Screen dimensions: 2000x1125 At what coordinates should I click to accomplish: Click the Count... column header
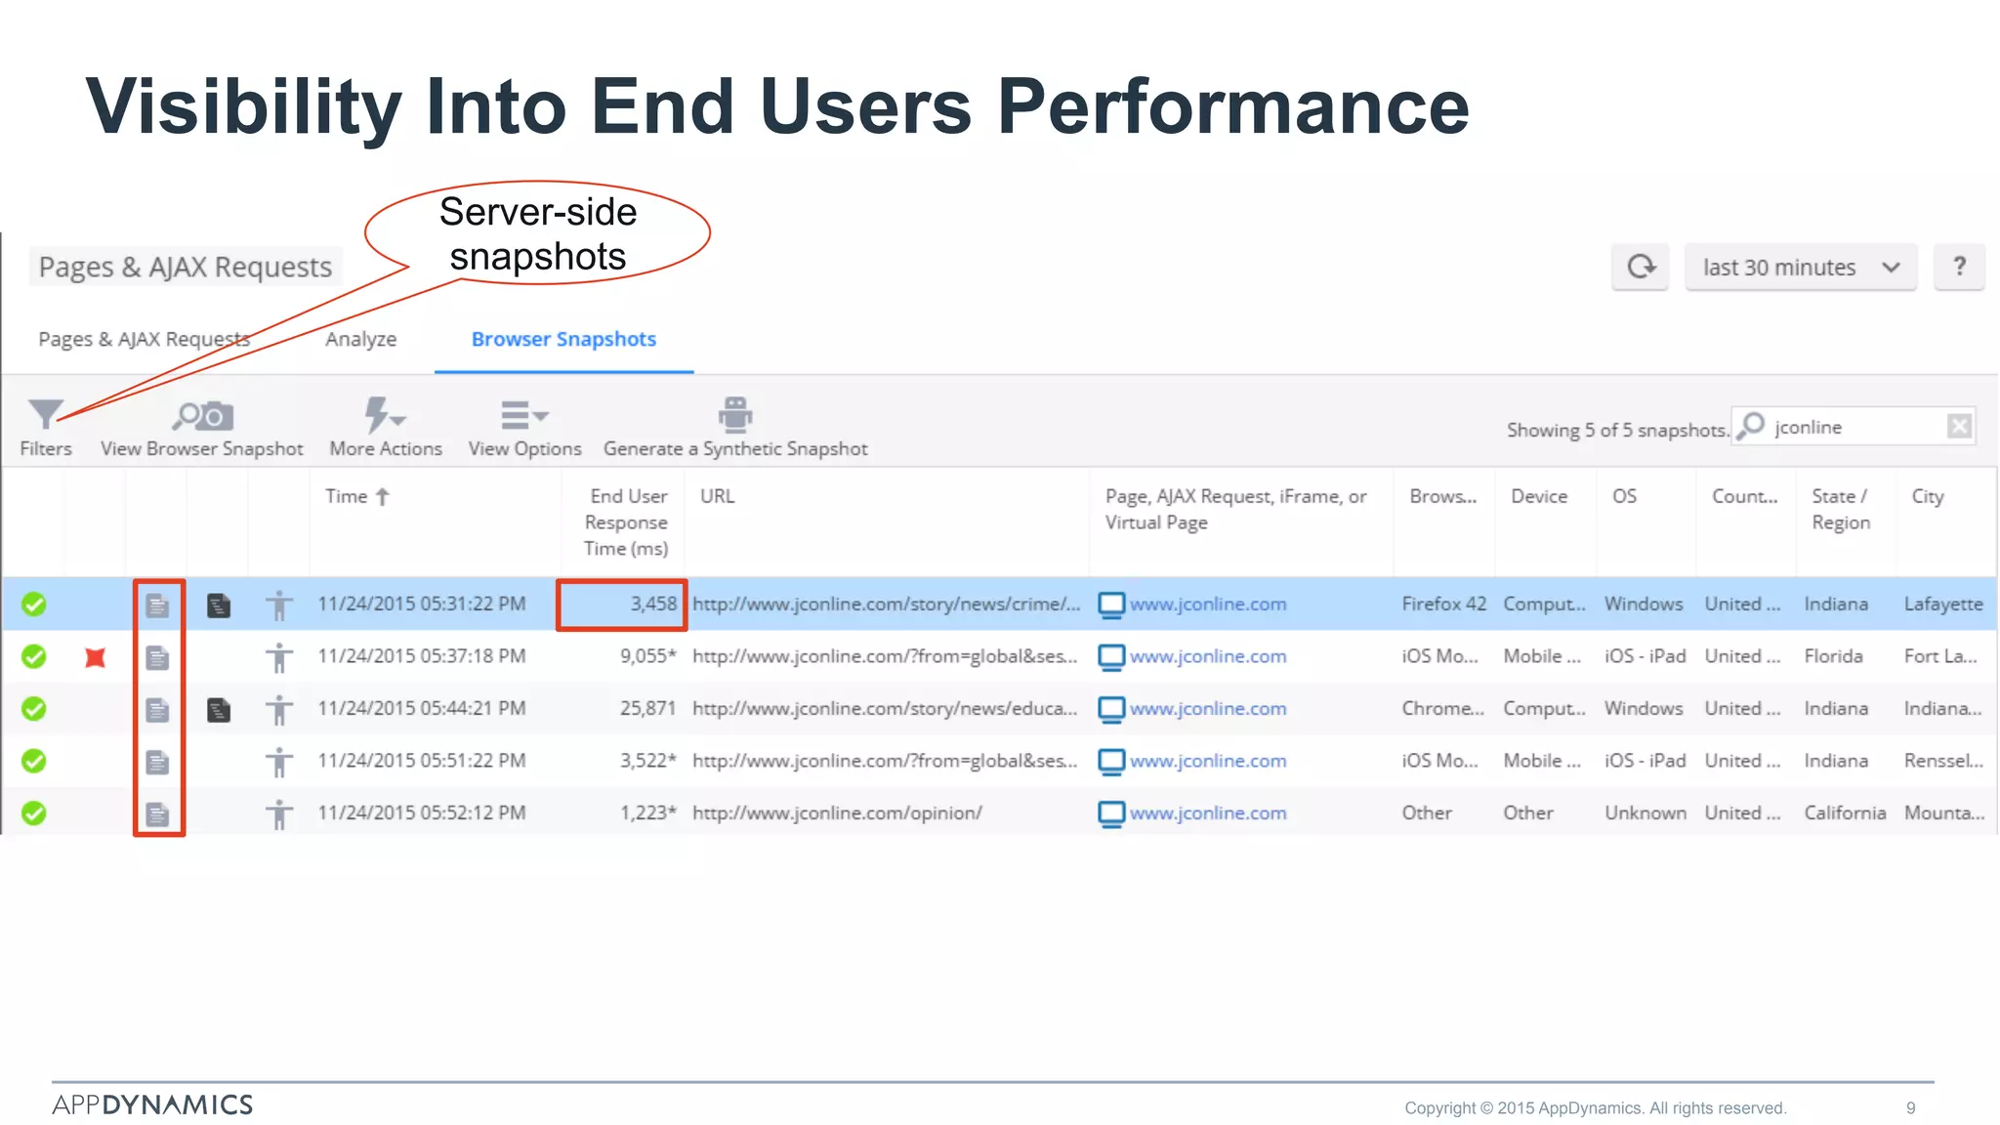click(1745, 496)
